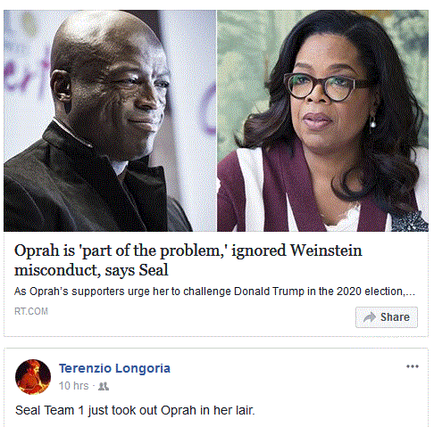
Task: Click the right photo of woman with glasses
Action: (322, 120)
